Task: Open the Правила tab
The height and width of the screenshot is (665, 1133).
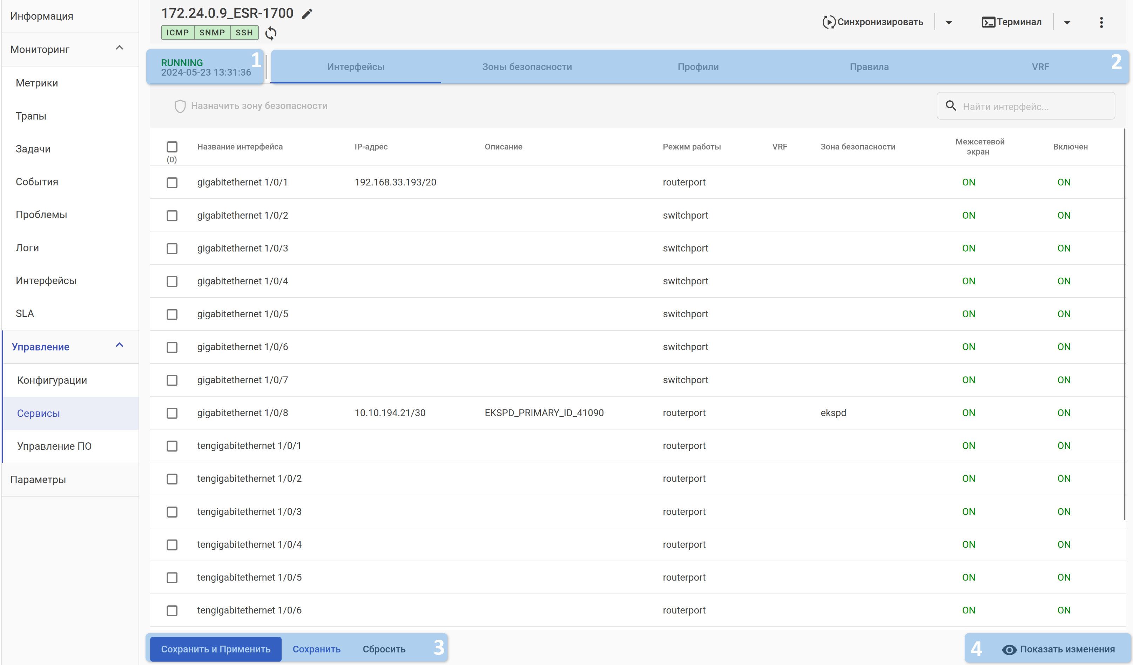Action: pyautogui.click(x=869, y=67)
